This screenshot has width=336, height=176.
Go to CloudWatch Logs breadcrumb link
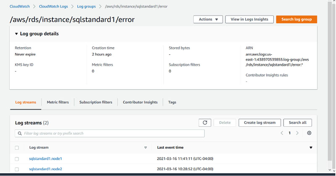(x=53, y=6)
